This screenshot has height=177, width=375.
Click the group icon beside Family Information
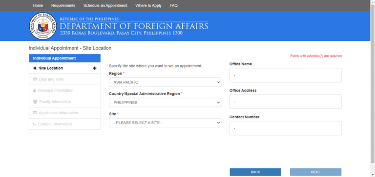[x=35, y=102]
